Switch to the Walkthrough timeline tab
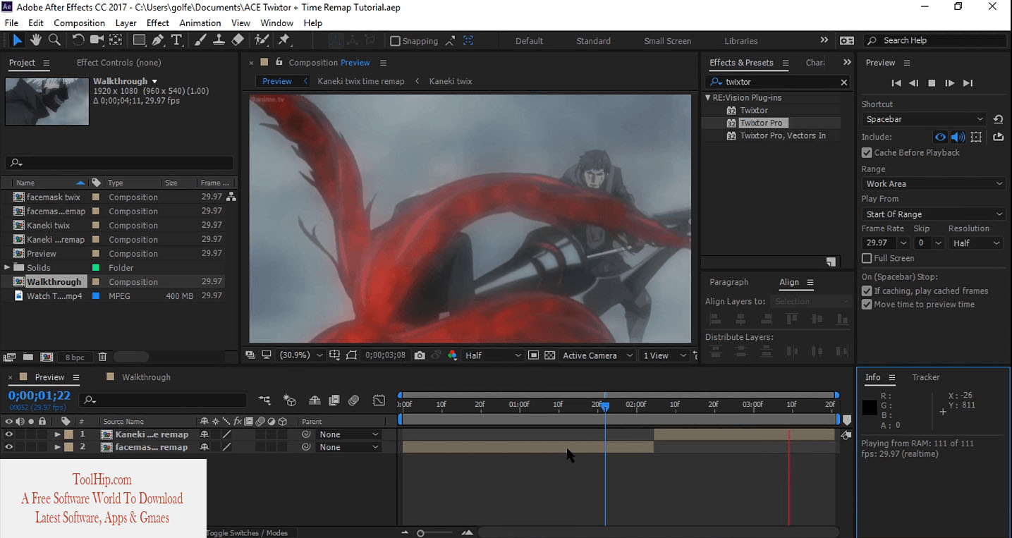The height and width of the screenshot is (538, 1012). (146, 377)
